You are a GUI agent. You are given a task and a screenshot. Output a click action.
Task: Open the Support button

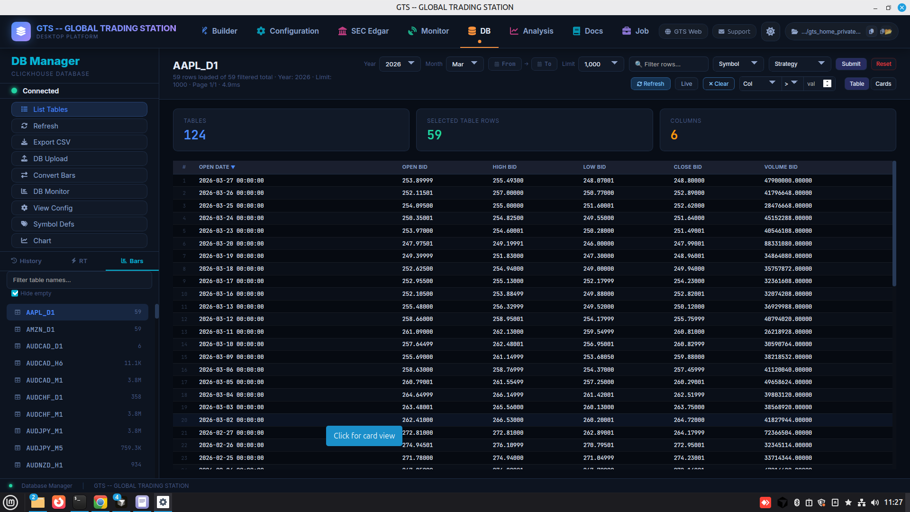734,31
